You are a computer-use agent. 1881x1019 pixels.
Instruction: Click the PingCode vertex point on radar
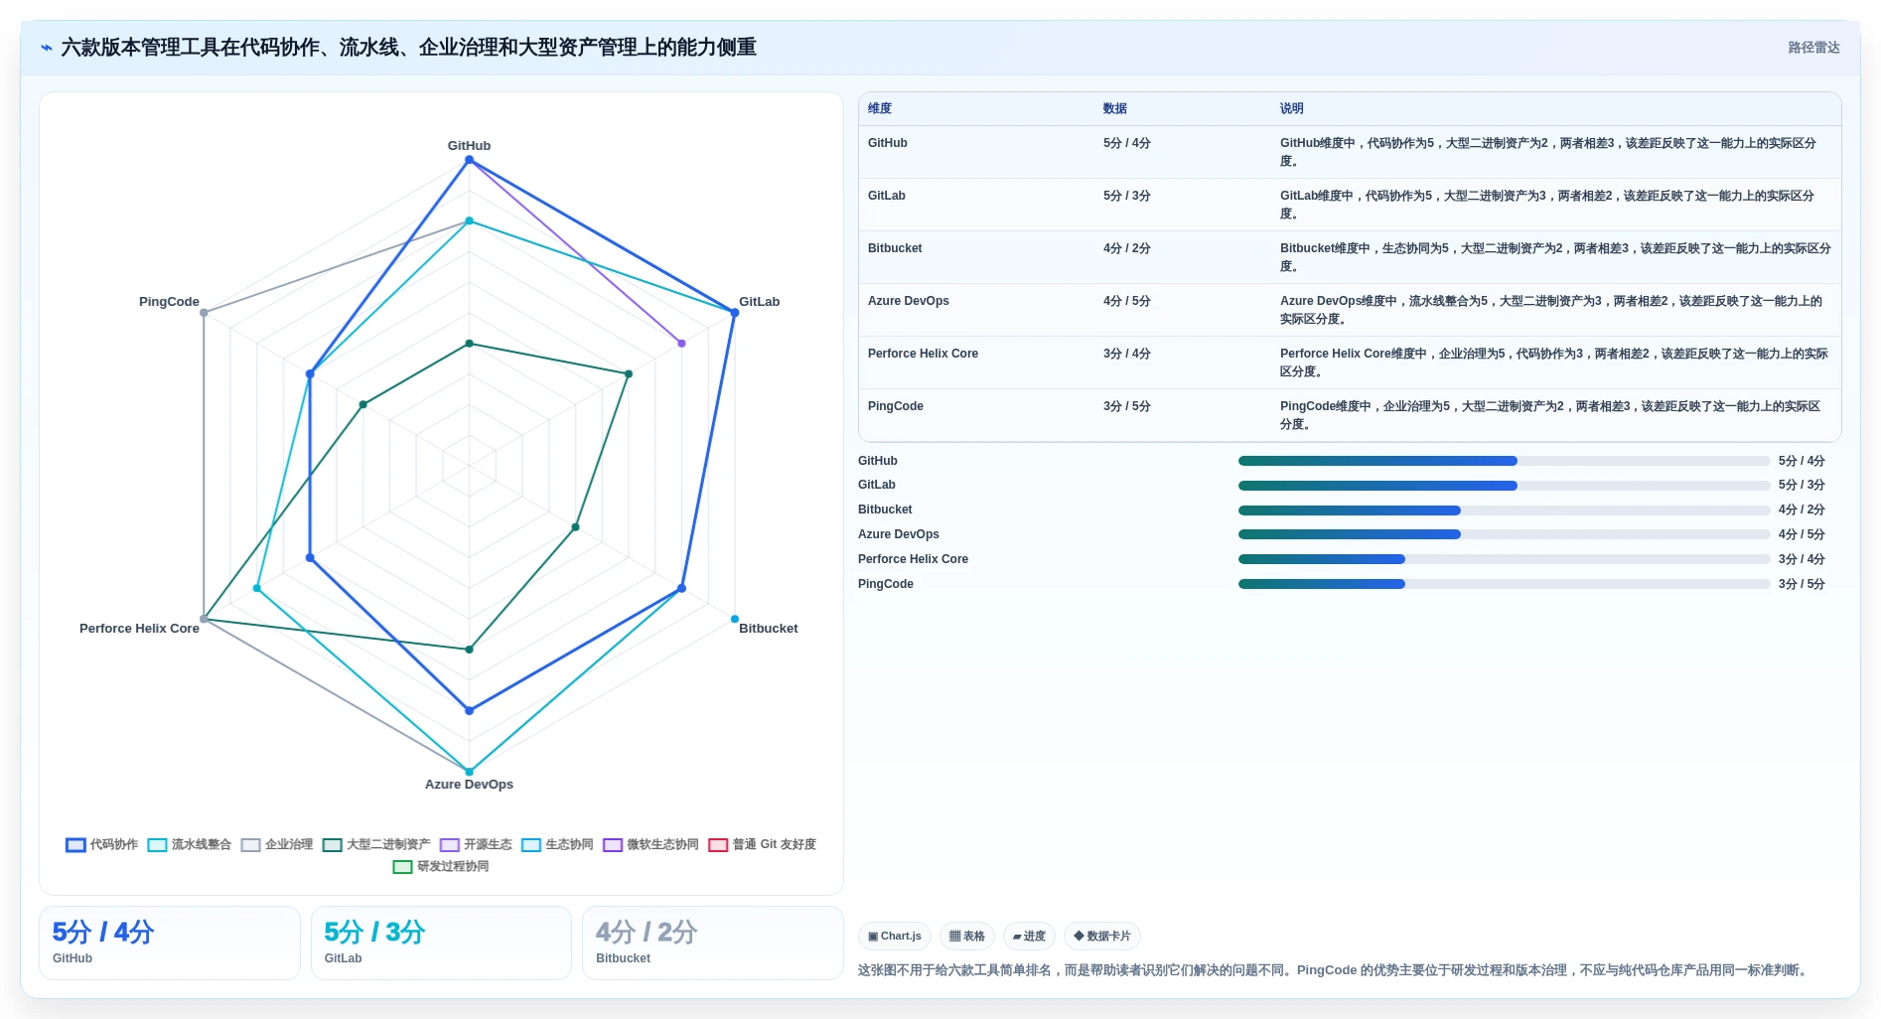[x=205, y=313]
